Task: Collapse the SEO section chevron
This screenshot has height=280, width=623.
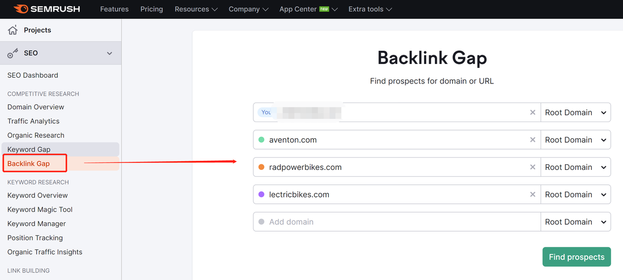Action: click(x=110, y=53)
